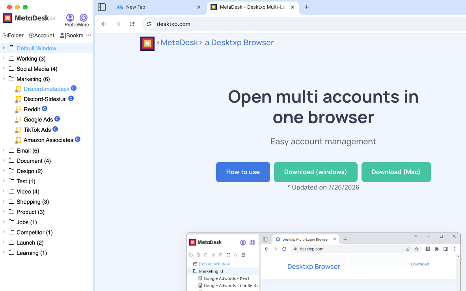Click the MetaDesk logo on the webpage

(x=147, y=44)
